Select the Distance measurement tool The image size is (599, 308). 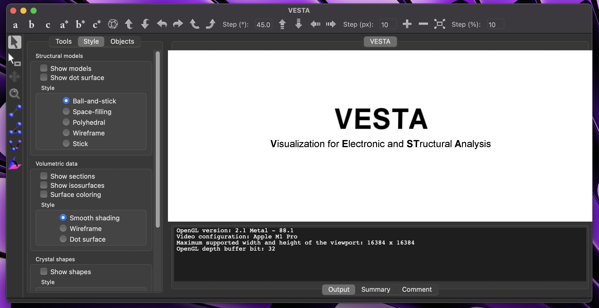click(15, 111)
